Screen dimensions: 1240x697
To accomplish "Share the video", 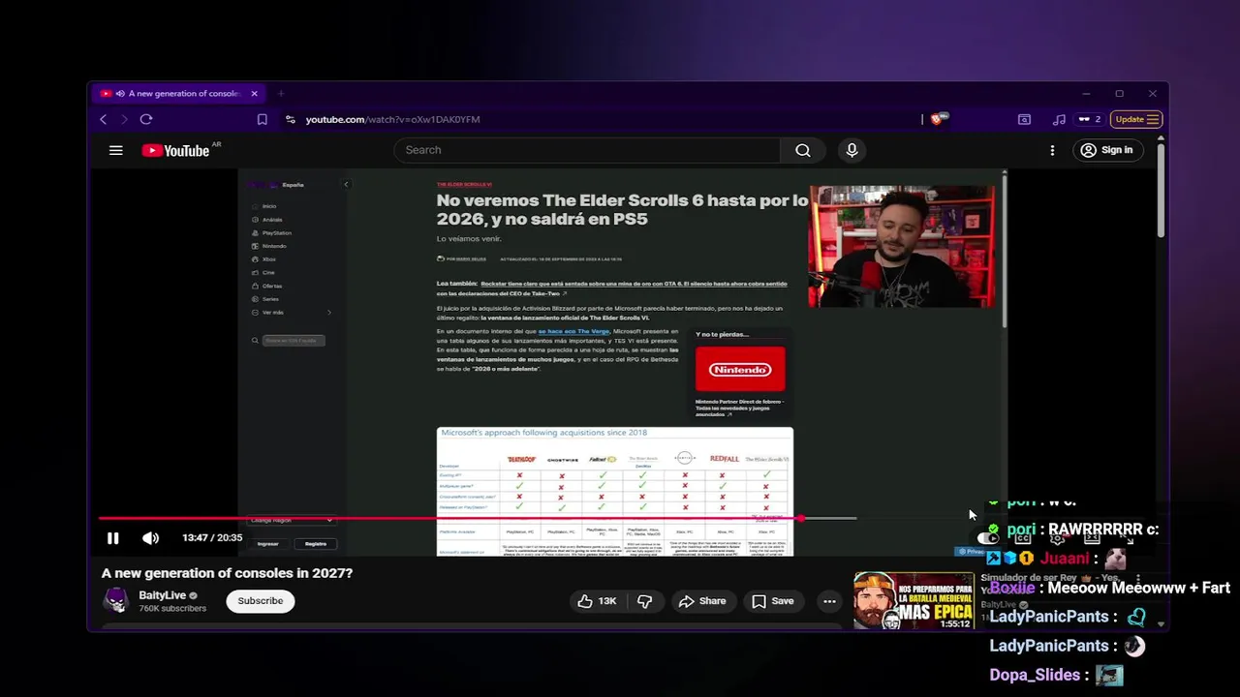I will [702, 601].
